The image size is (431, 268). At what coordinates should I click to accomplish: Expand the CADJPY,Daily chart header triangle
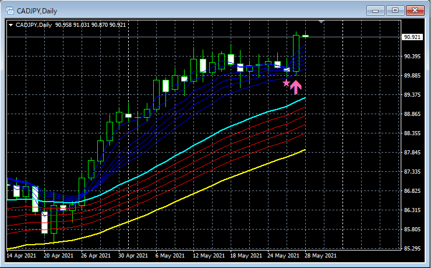(11, 25)
